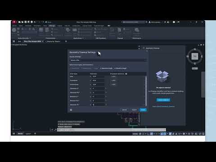Click the blue confirm button in settings dialog
Image resolution: width=216 pixels, height=162 pixels.
coord(143,110)
